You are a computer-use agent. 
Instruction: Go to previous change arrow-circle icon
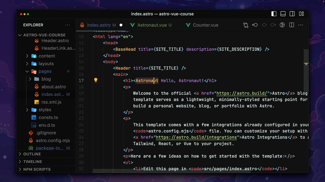pos(255,25)
